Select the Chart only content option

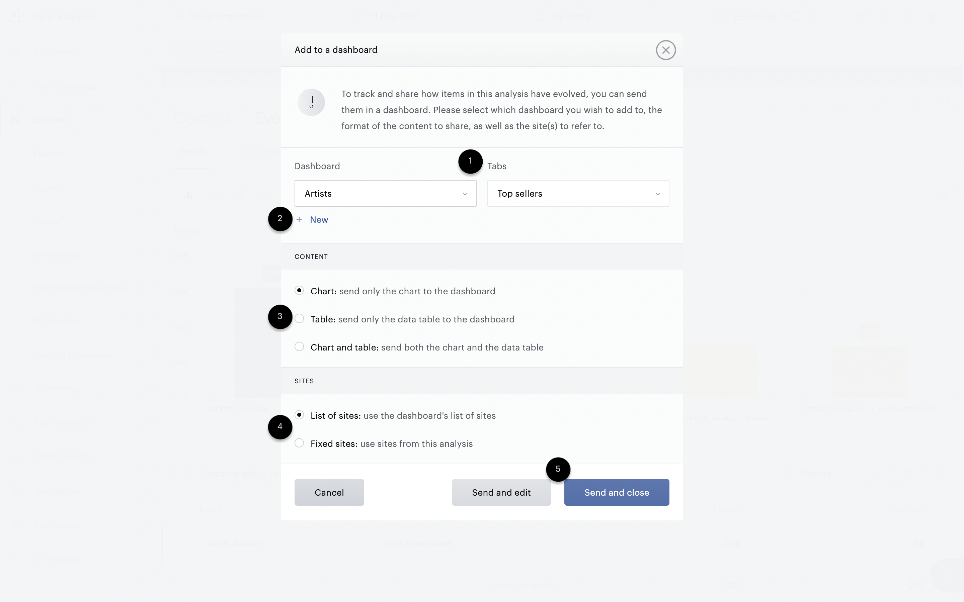[299, 291]
